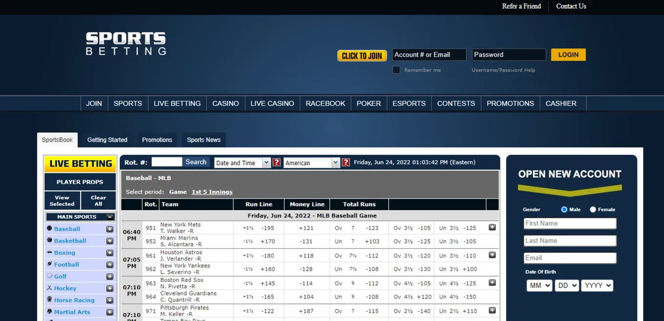
Task: Click the red help icon beside American odds
Action: click(x=346, y=162)
